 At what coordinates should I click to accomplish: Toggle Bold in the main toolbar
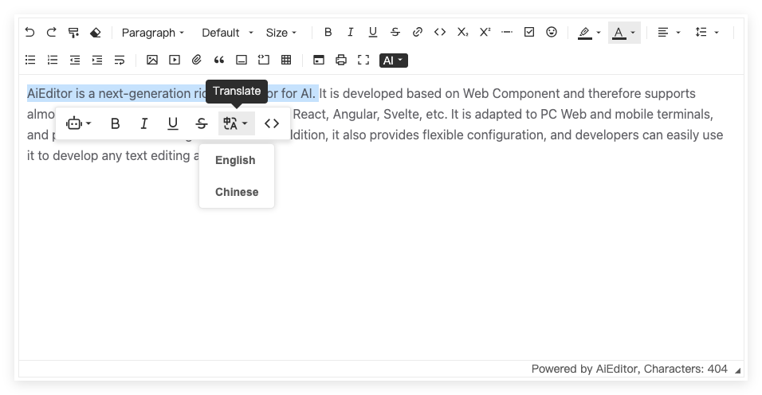tap(328, 33)
